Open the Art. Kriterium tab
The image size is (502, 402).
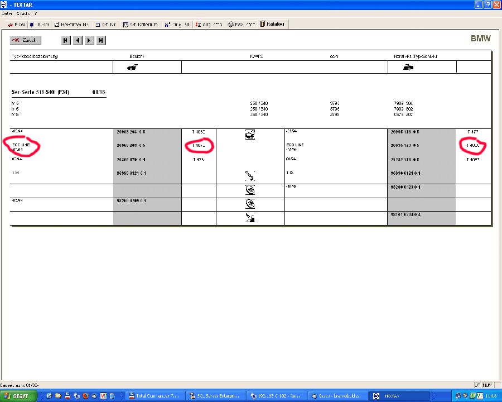140,25
